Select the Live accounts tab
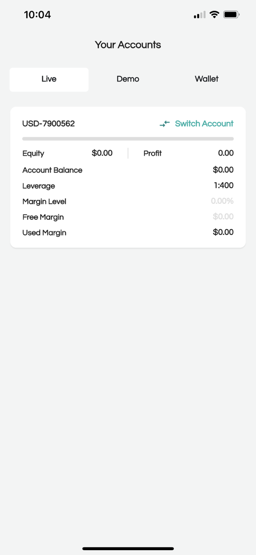The height and width of the screenshot is (555, 256). point(49,79)
